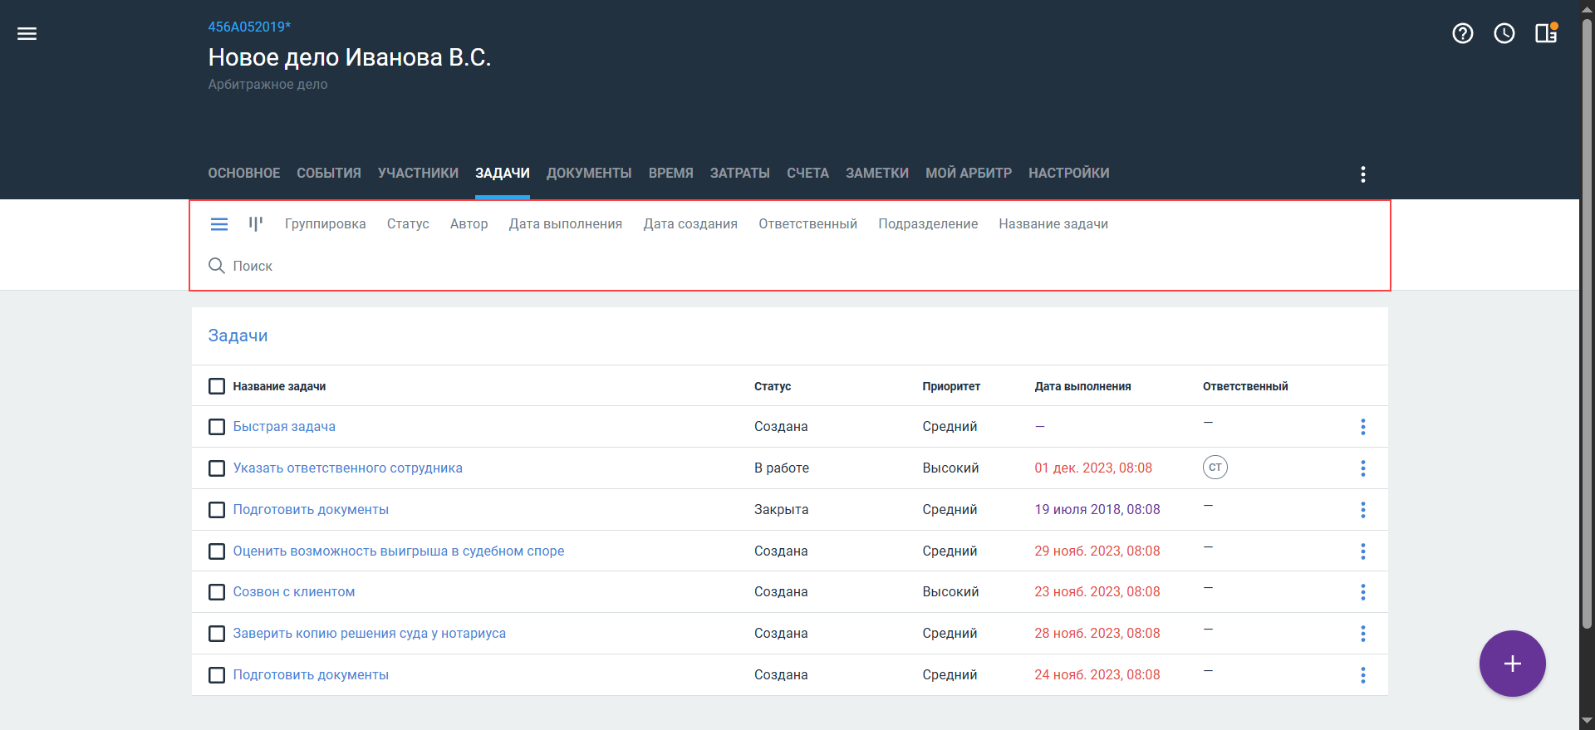Open case header three-dot menu
Image resolution: width=1595 pixels, height=730 pixels.
(x=1362, y=174)
